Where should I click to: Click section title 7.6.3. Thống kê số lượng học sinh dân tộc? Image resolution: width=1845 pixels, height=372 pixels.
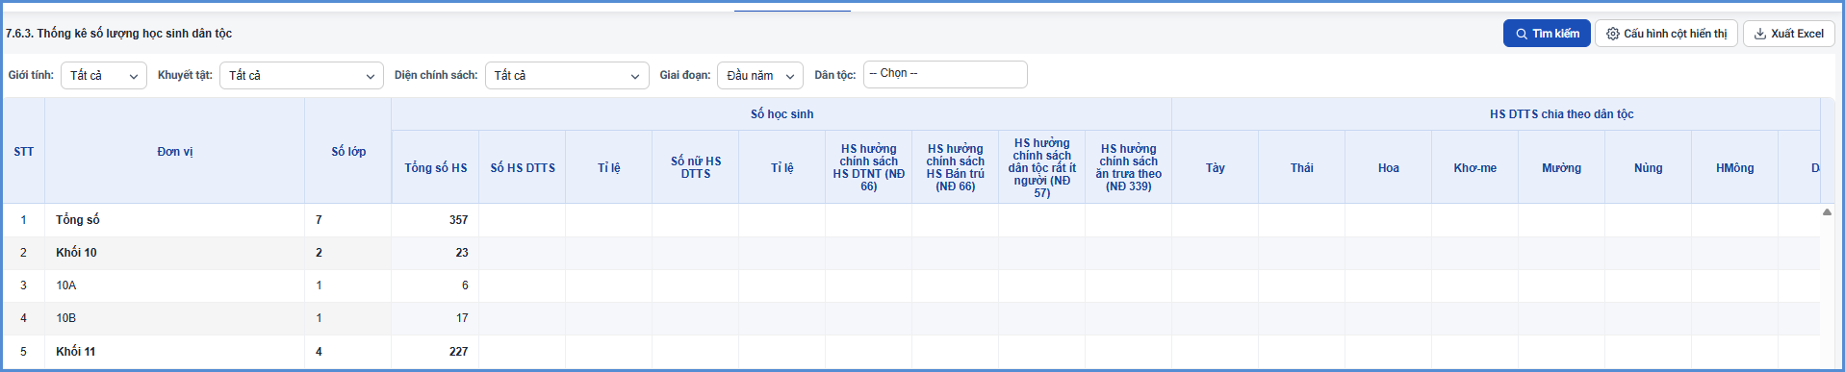(x=118, y=34)
